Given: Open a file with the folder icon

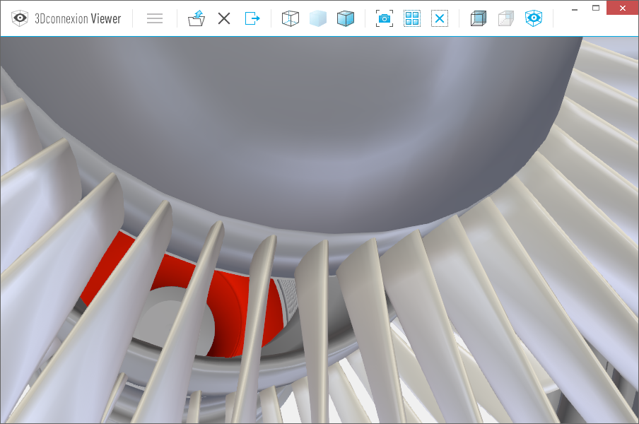Looking at the screenshot, I should [197, 18].
